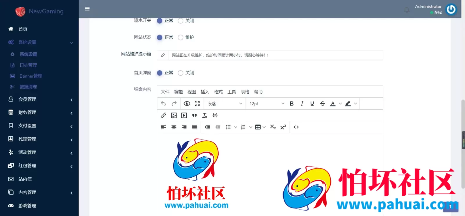This screenshot has height=216, width=465.
Task: Decrease indent of paragraph
Action: (218, 127)
